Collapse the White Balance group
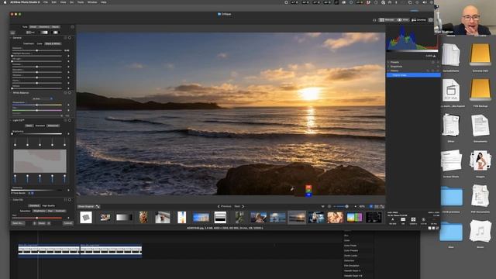Screen dimensions: 496x279 tap(12, 93)
